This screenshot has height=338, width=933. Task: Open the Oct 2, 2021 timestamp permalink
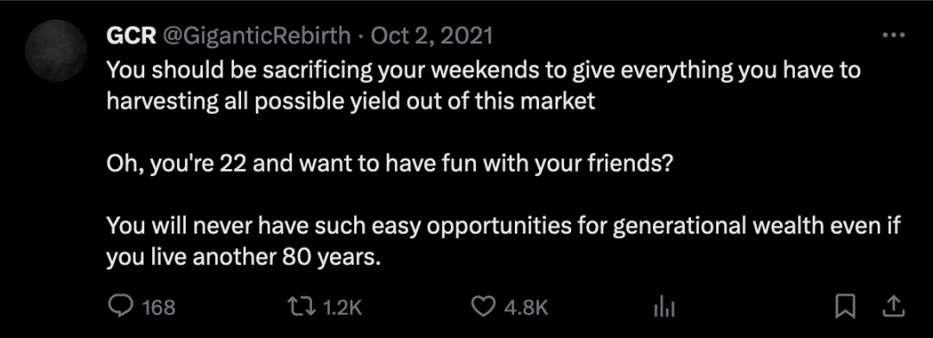(431, 37)
